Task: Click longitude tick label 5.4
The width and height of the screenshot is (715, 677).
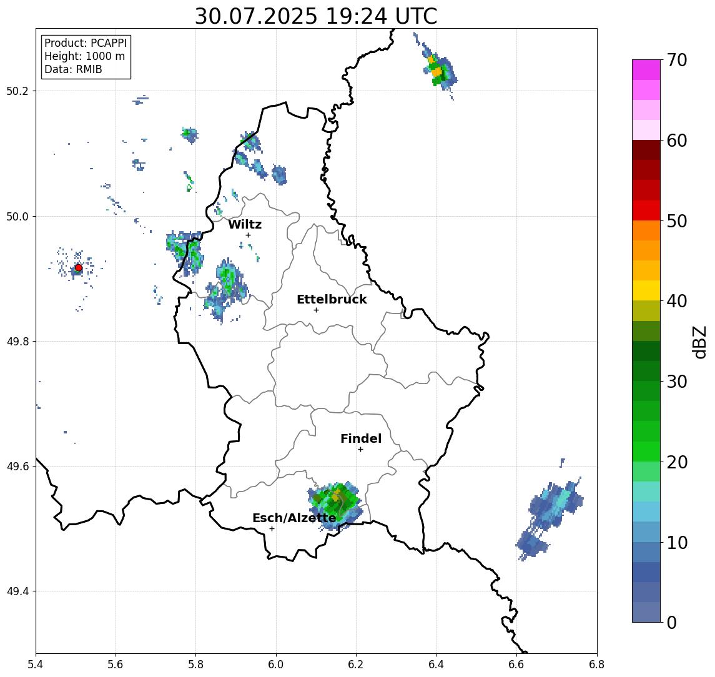Action: pos(36,665)
